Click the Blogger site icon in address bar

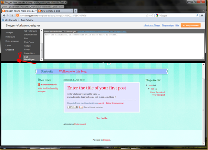[17, 15]
